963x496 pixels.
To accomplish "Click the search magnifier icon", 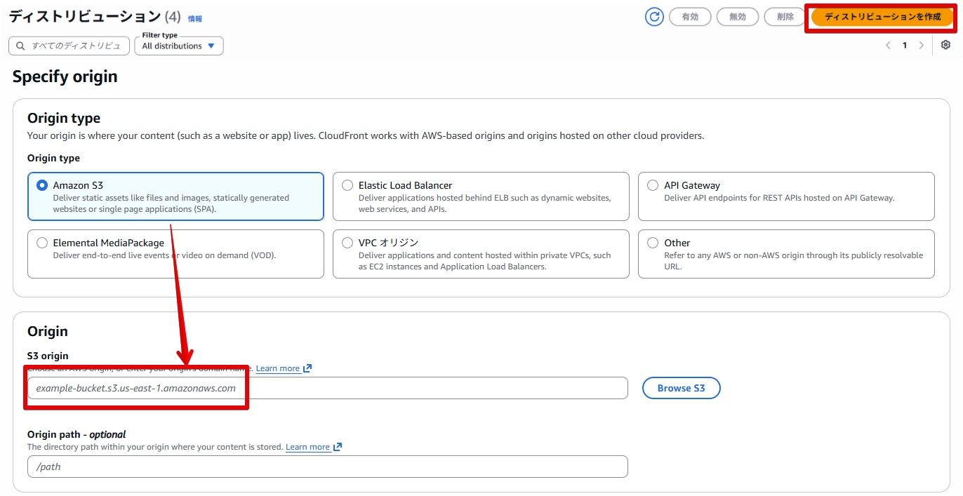I will [20, 46].
